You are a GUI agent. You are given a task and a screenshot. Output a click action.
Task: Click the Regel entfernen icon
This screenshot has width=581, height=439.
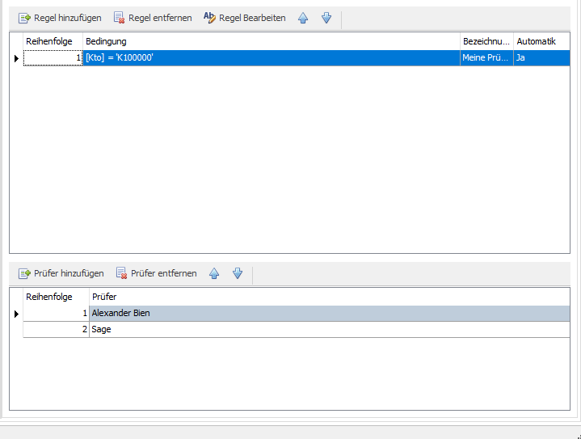pos(119,18)
